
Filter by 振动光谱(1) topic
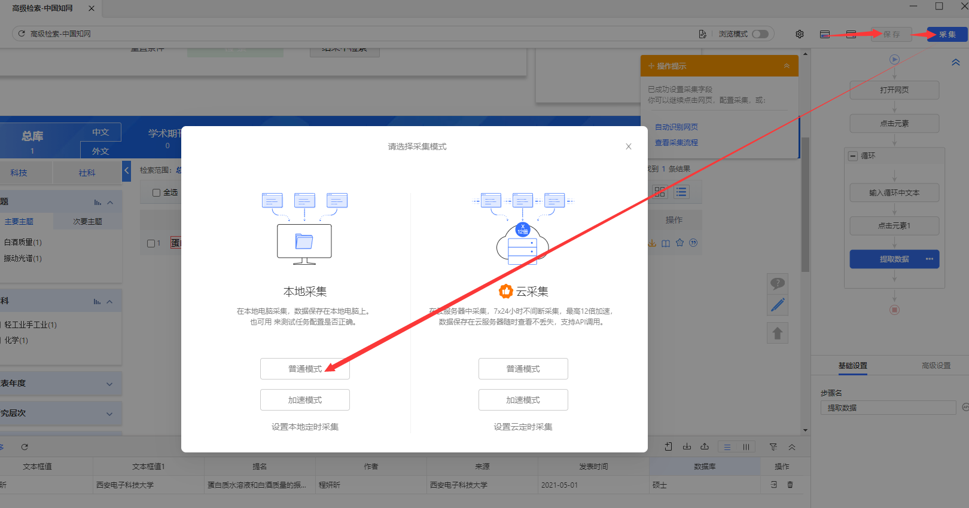23,259
